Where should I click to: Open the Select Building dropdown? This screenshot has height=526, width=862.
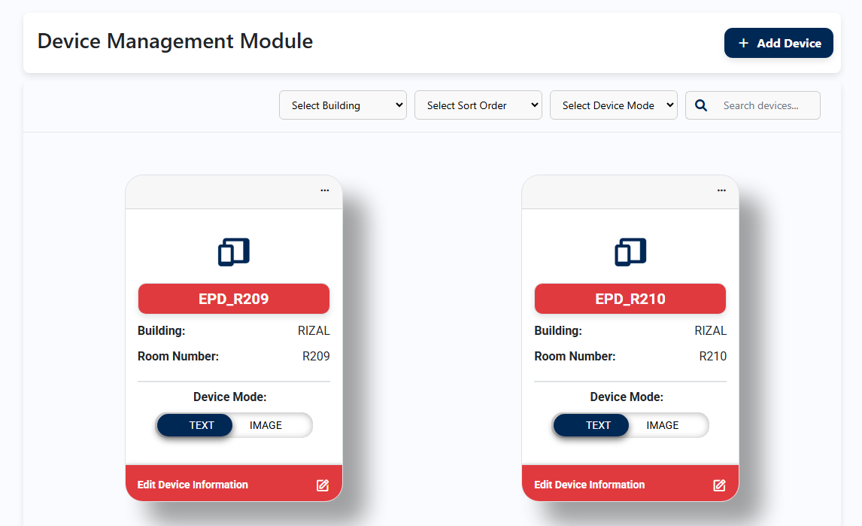pyautogui.click(x=343, y=105)
